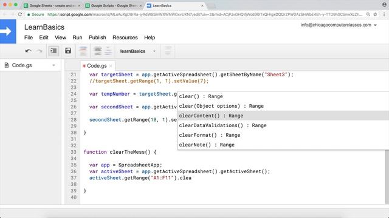Place cursor after .clea on line 37

pyautogui.click(x=191, y=178)
